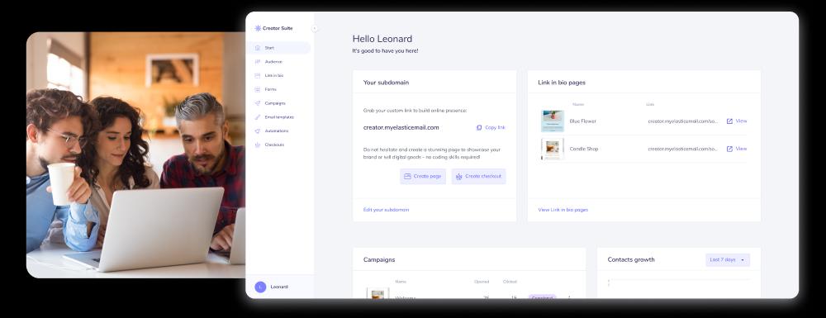Click the Campaigns megaphone icon in sidebar
Viewport: 826px width, 318px height.
(x=258, y=103)
